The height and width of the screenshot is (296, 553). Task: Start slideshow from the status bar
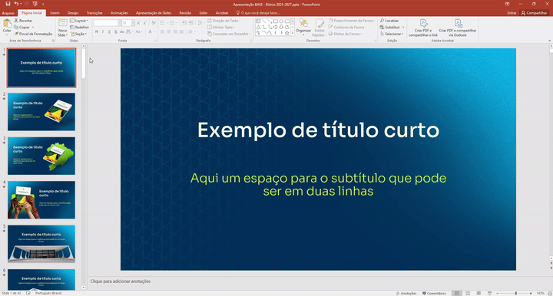(x=489, y=293)
